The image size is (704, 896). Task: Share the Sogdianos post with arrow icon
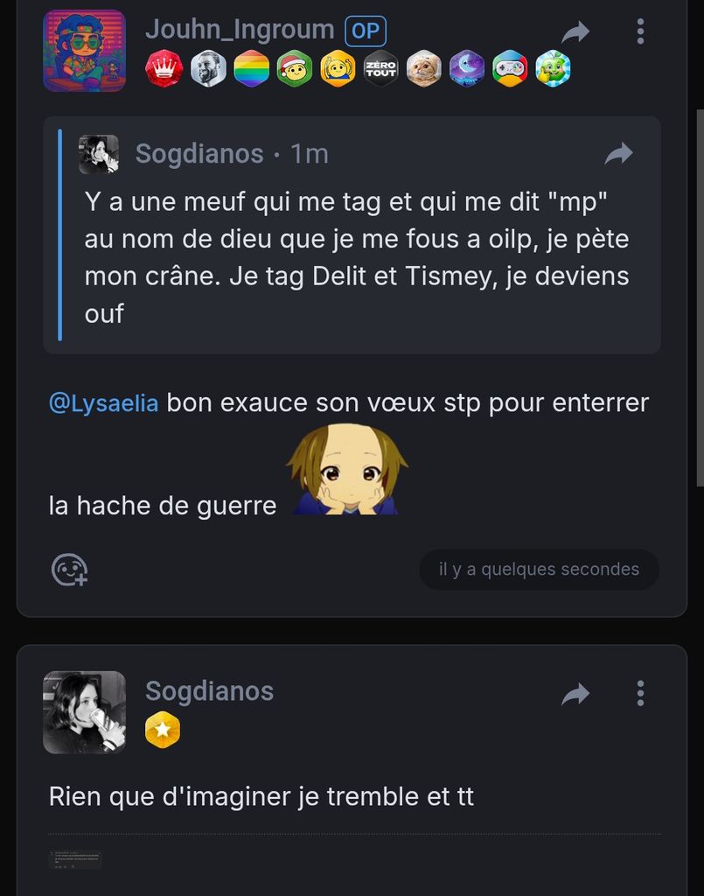(575, 694)
